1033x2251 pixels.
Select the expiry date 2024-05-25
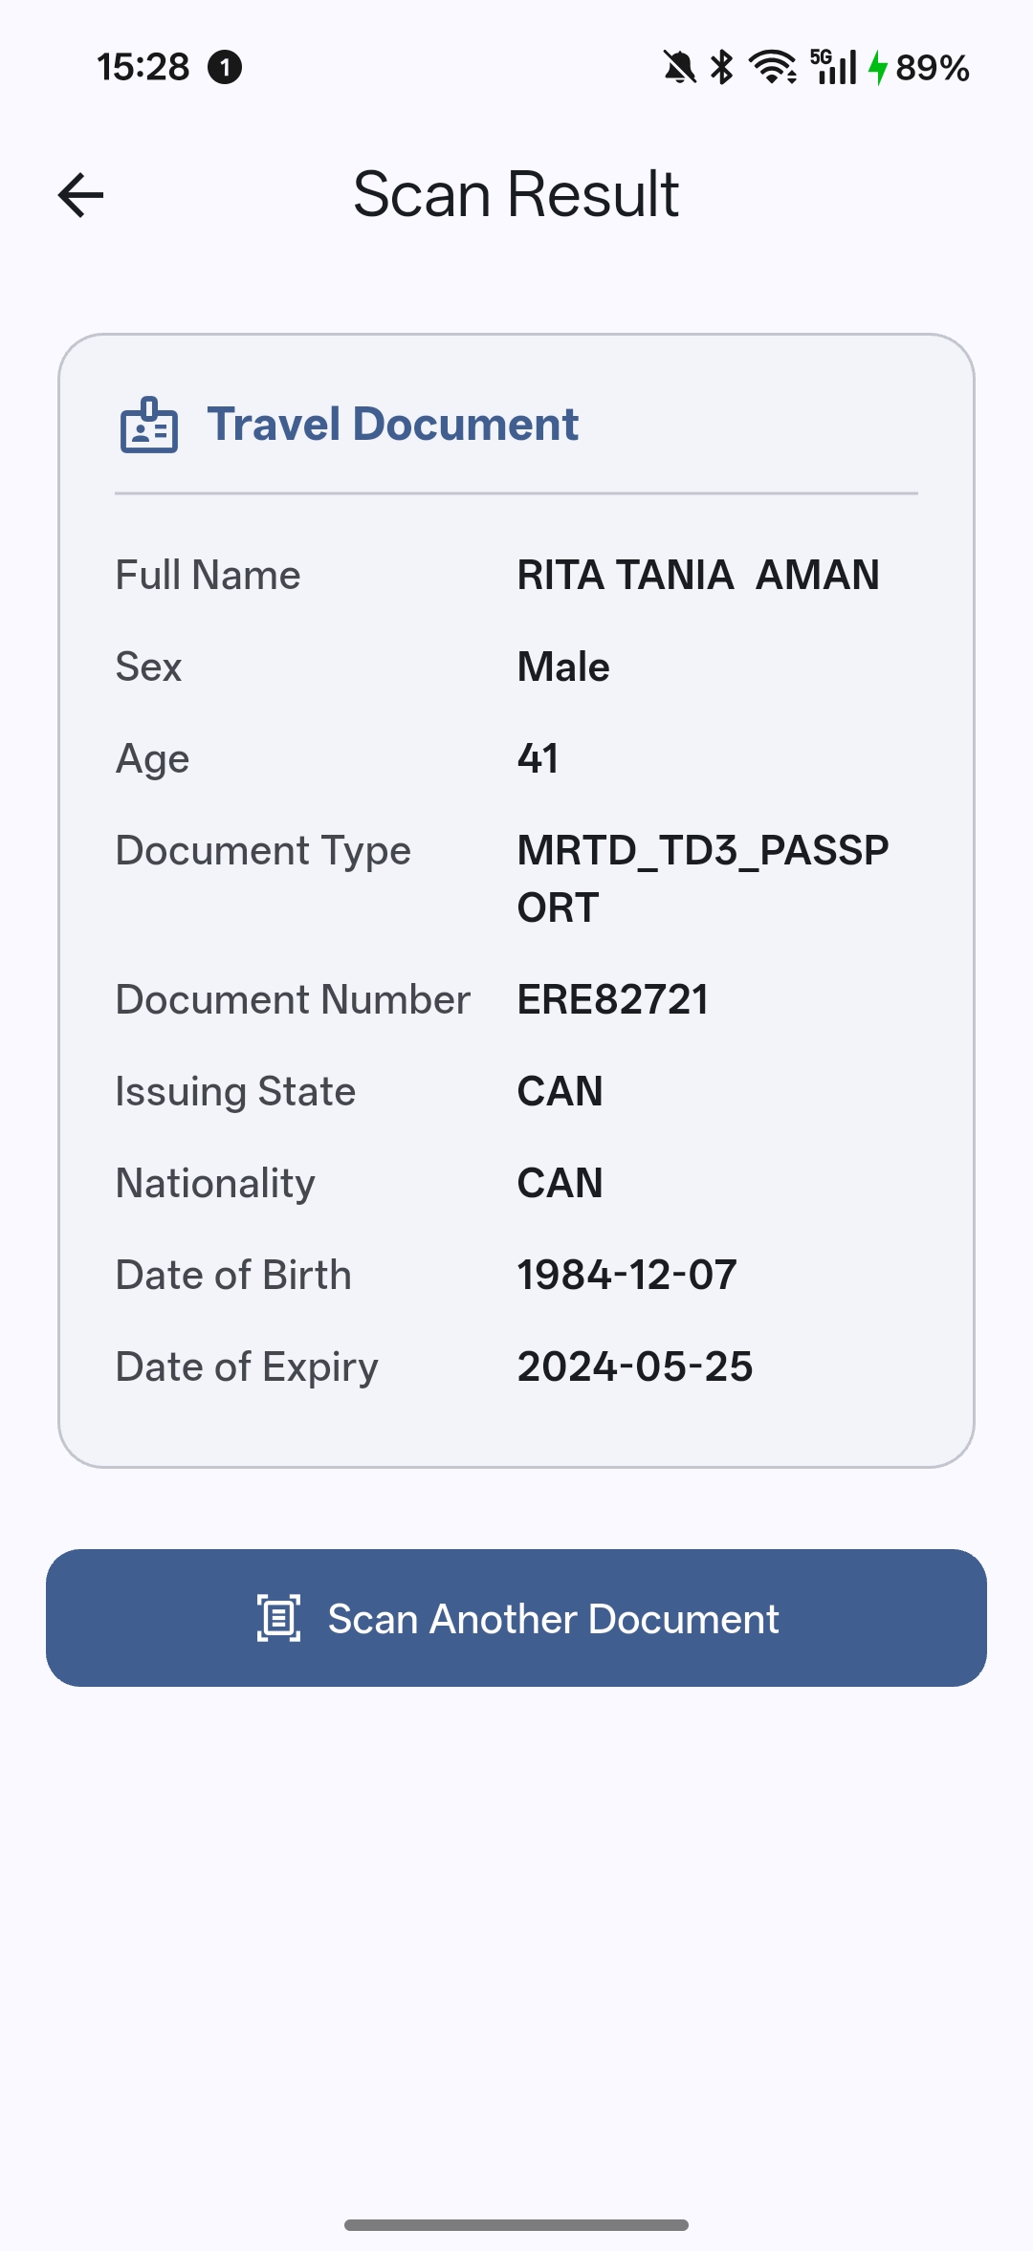pyautogui.click(x=634, y=1366)
